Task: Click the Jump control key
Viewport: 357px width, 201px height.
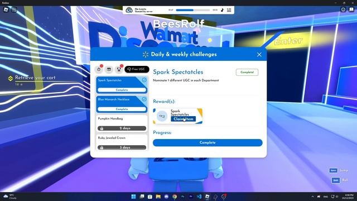Action: pyautogui.click(x=334, y=170)
